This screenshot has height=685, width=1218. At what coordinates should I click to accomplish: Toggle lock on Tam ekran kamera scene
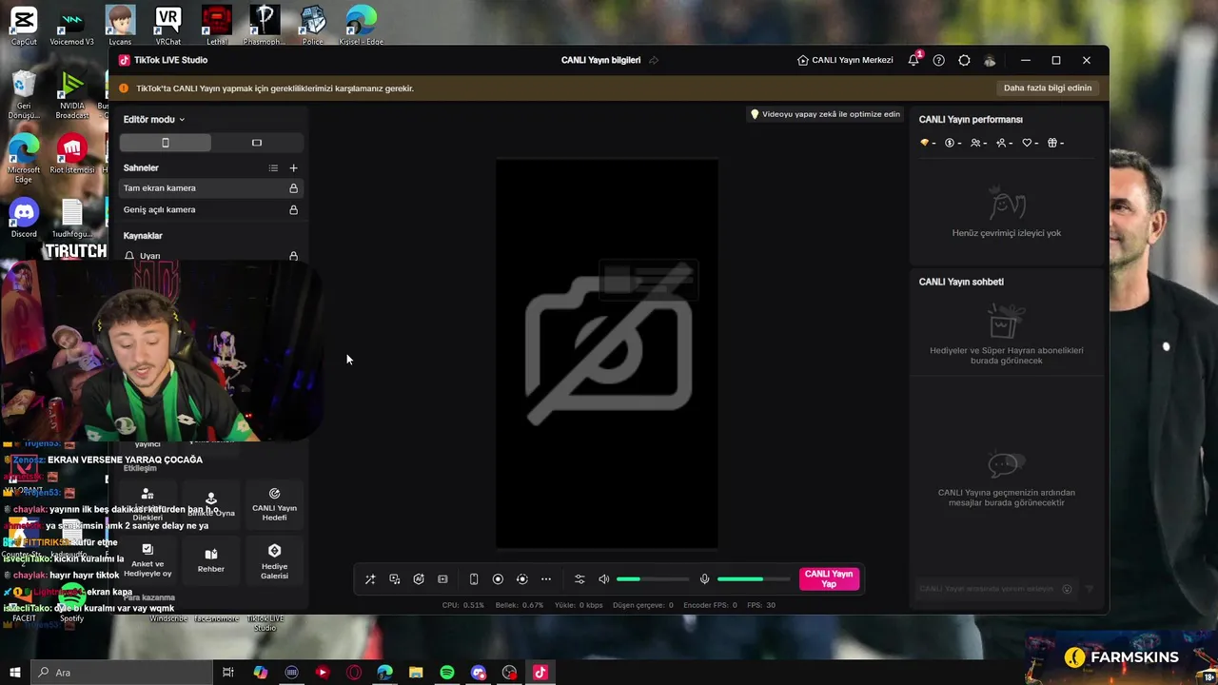[x=293, y=188]
